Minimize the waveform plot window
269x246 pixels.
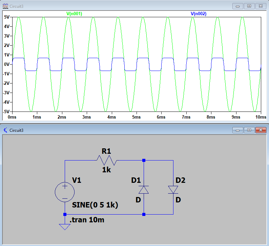point(238,6)
